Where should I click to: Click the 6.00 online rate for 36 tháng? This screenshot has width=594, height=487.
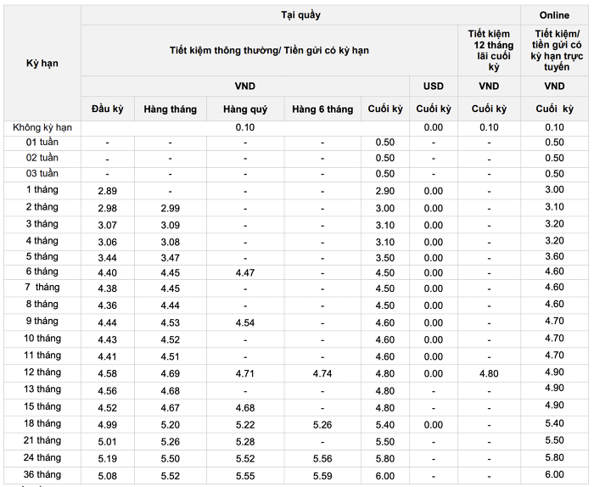click(554, 474)
